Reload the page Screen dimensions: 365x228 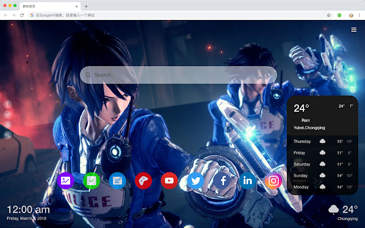22,15
